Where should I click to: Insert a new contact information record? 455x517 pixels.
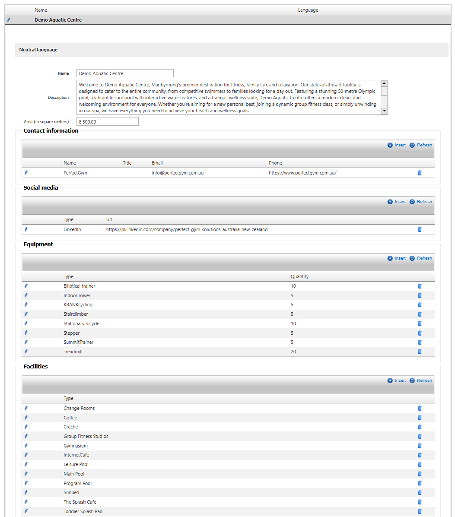click(397, 145)
